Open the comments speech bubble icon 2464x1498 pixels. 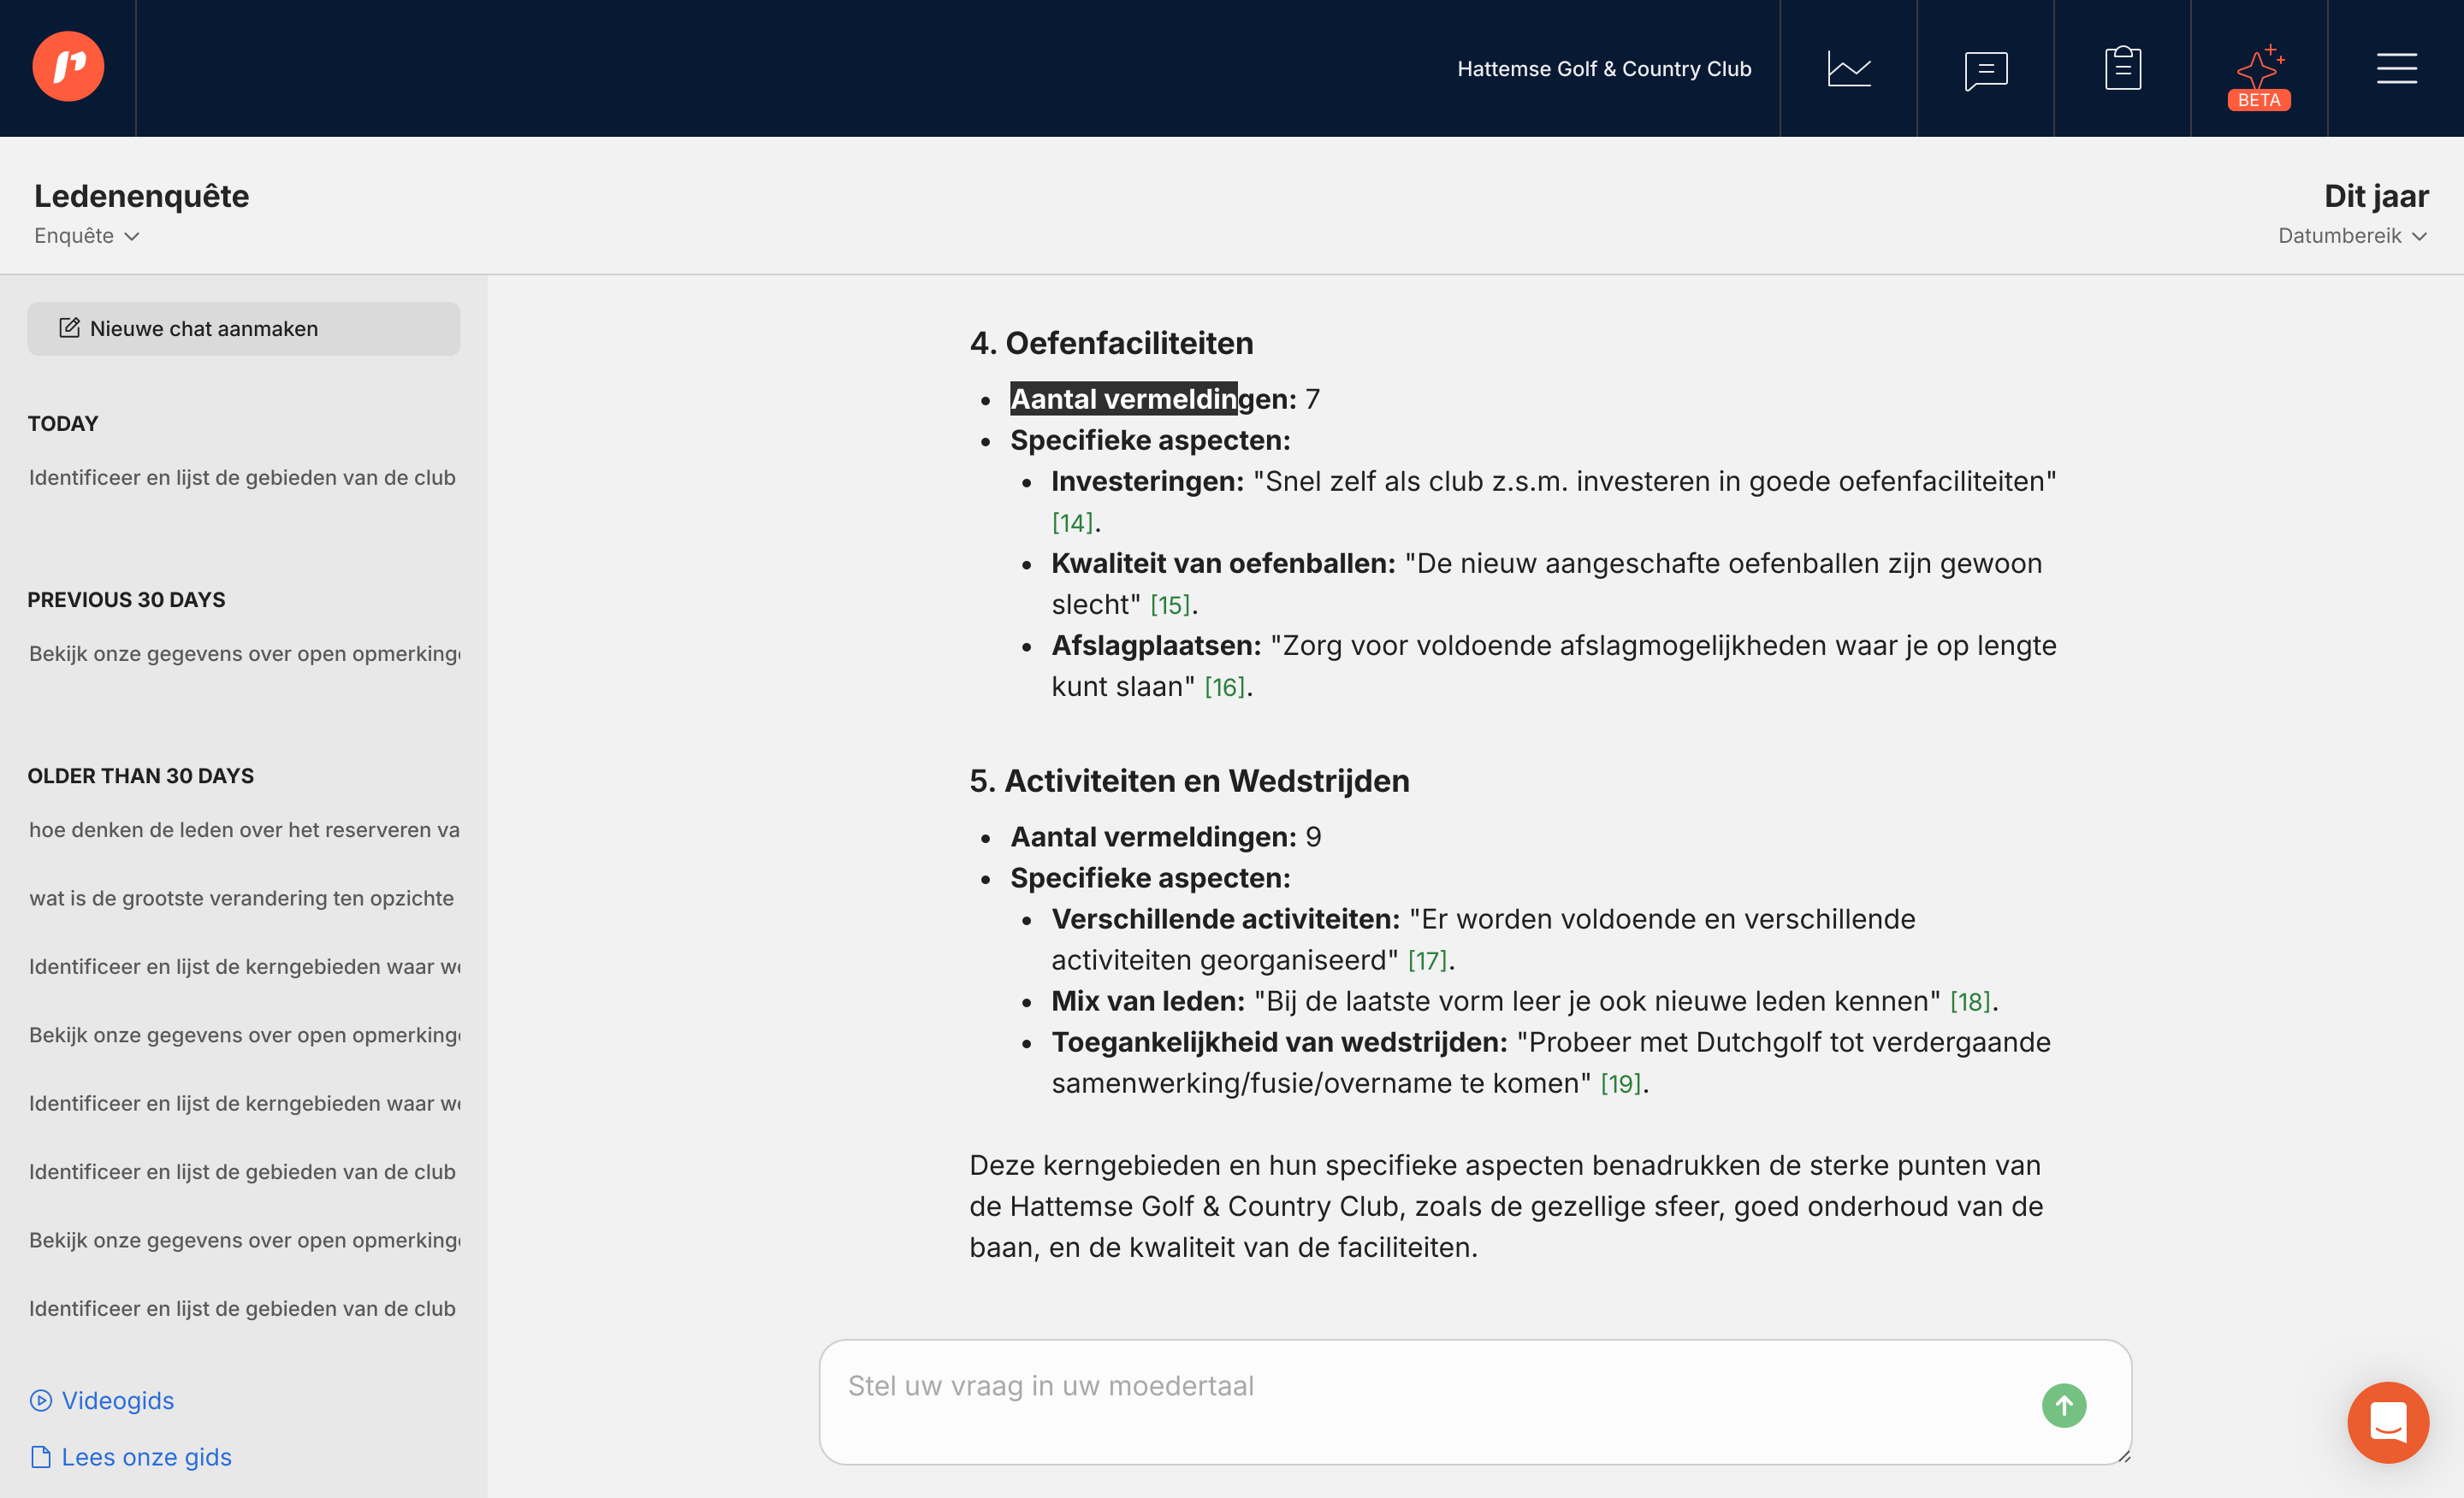coord(1985,69)
